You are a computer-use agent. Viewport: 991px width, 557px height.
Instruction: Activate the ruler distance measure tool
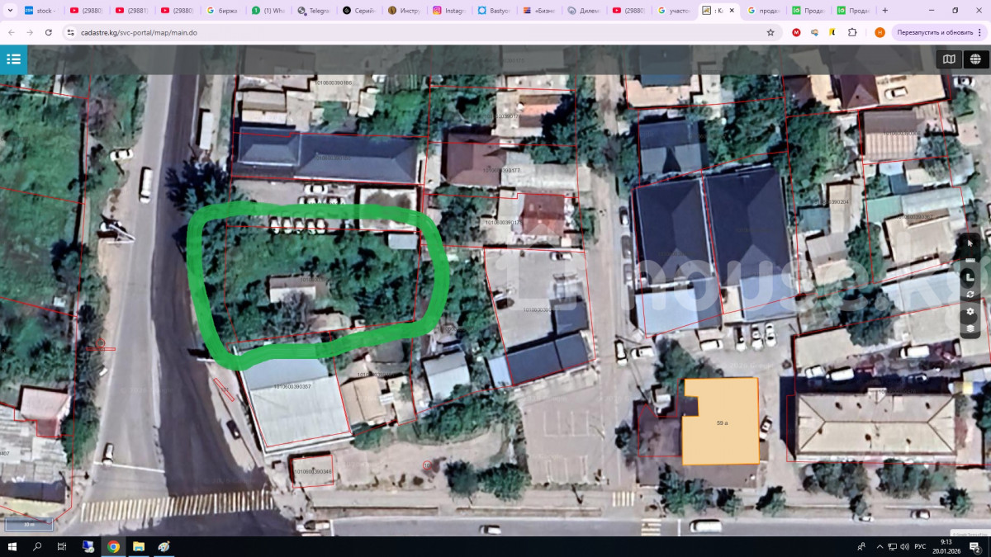[x=970, y=260]
